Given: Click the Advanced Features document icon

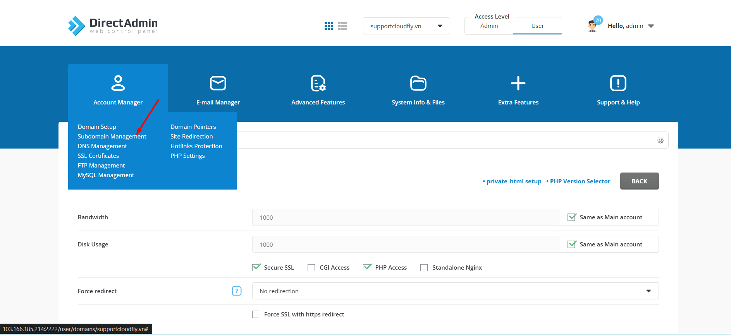Looking at the screenshot, I should (x=318, y=83).
